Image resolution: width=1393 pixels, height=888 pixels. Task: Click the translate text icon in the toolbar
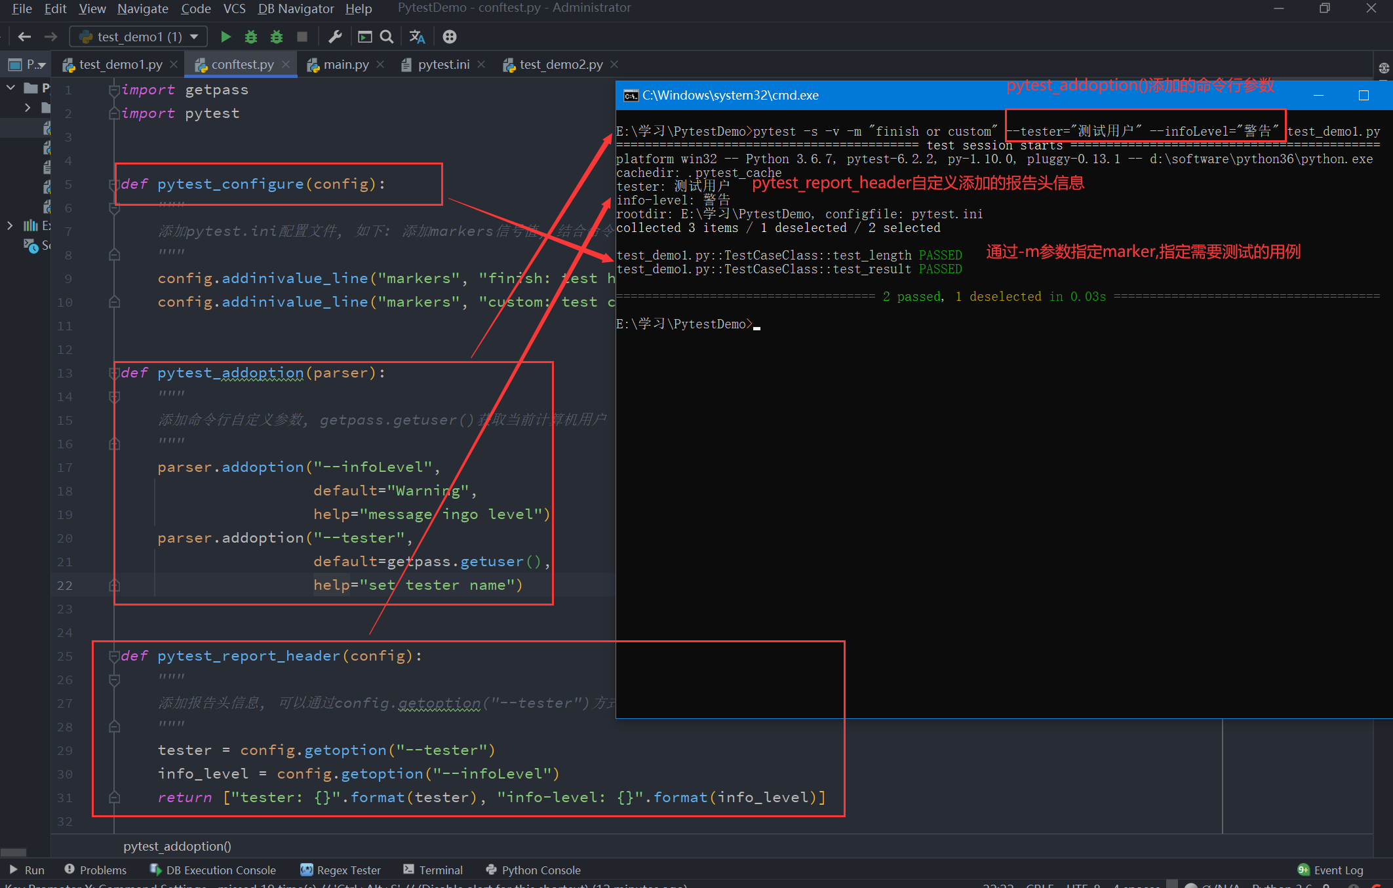tap(417, 37)
